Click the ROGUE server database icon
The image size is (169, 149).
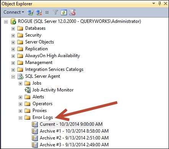tap(13, 21)
